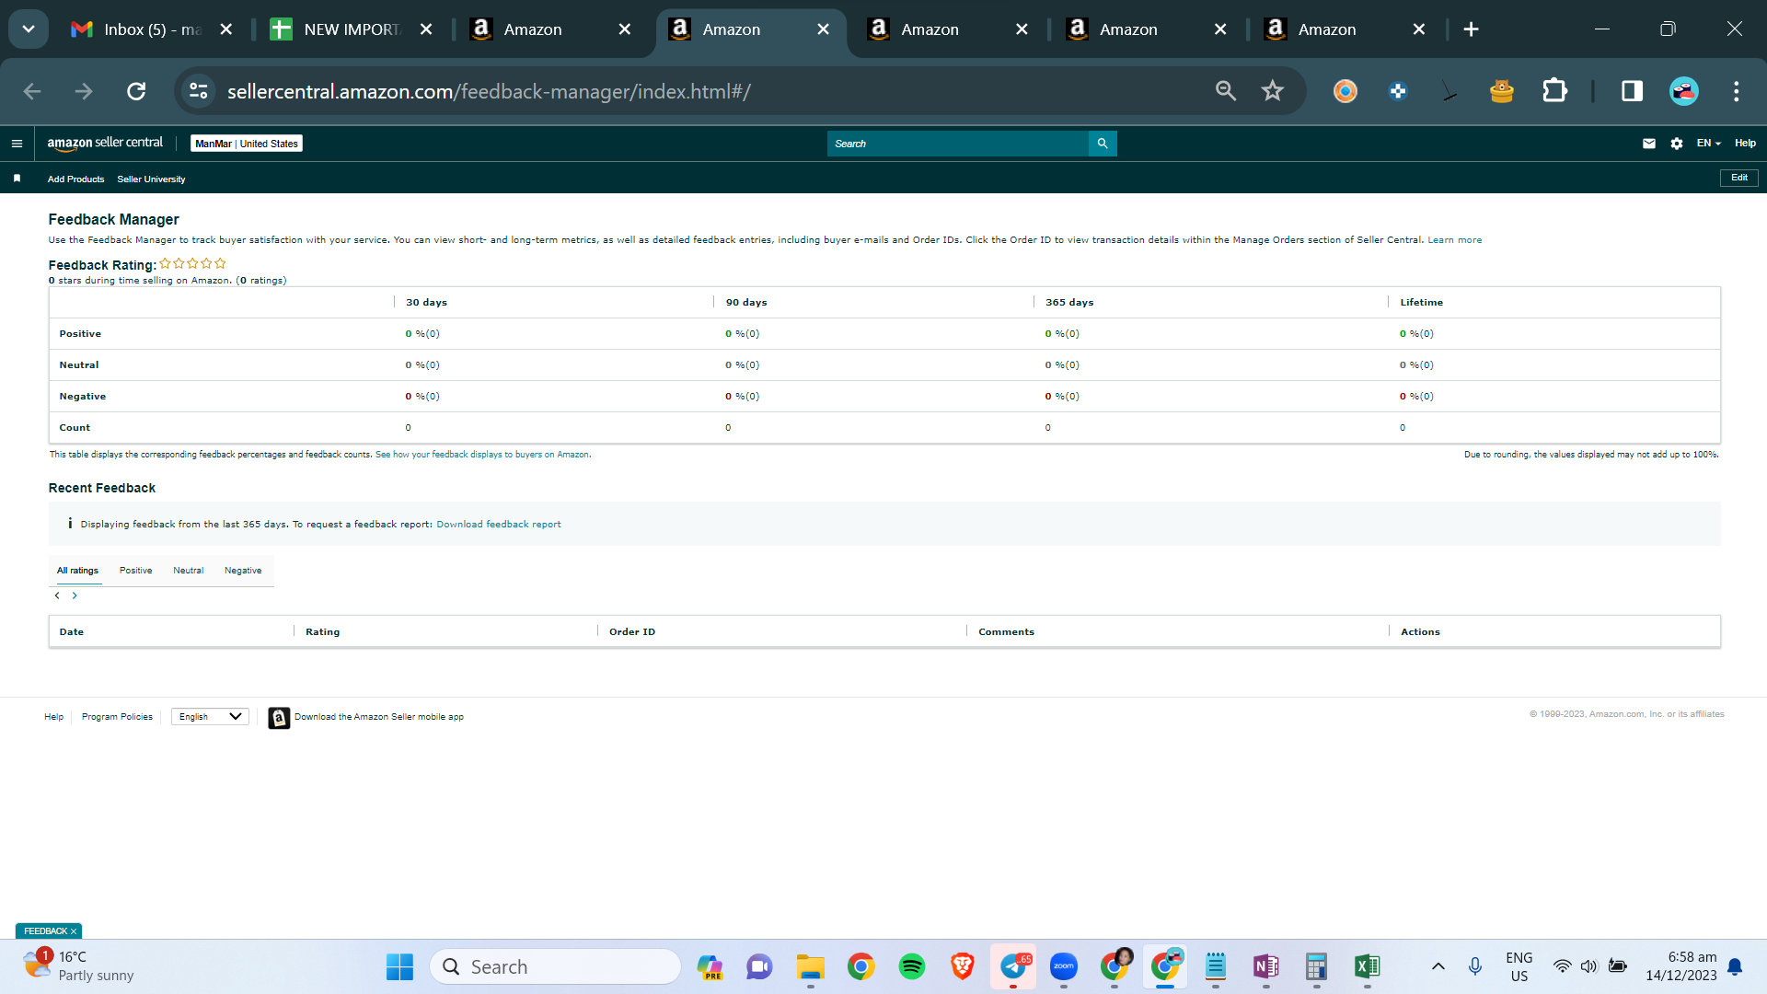Click the Help link in the footer
1767x994 pixels.
click(x=54, y=717)
